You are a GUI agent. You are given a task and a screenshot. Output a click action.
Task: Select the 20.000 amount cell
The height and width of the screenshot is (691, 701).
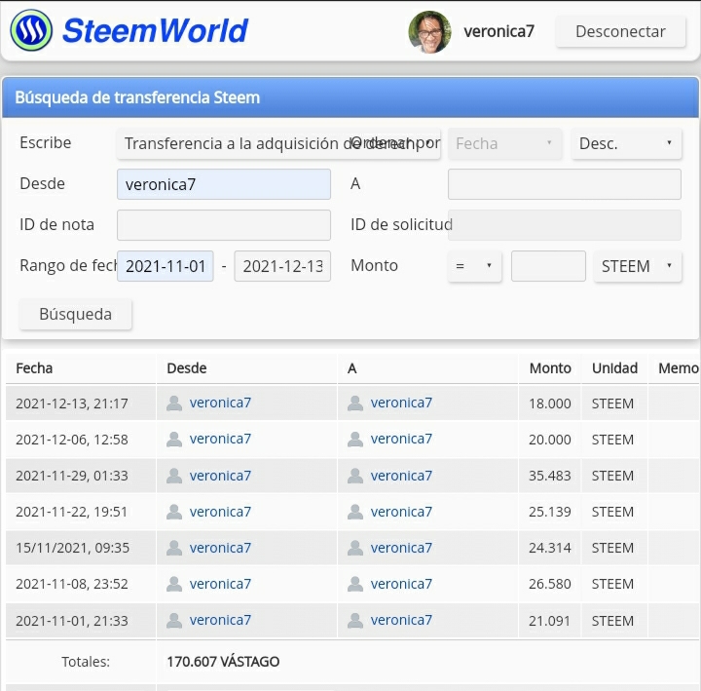pyautogui.click(x=549, y=440)
